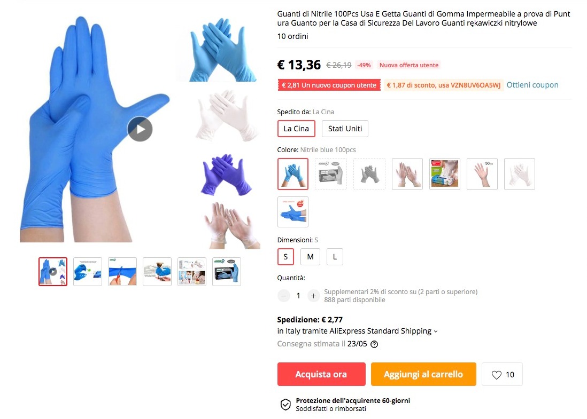Viewport: 587px width, 419px height.
Task: Select the boxed gloves color option
Action: click(330, 174)
